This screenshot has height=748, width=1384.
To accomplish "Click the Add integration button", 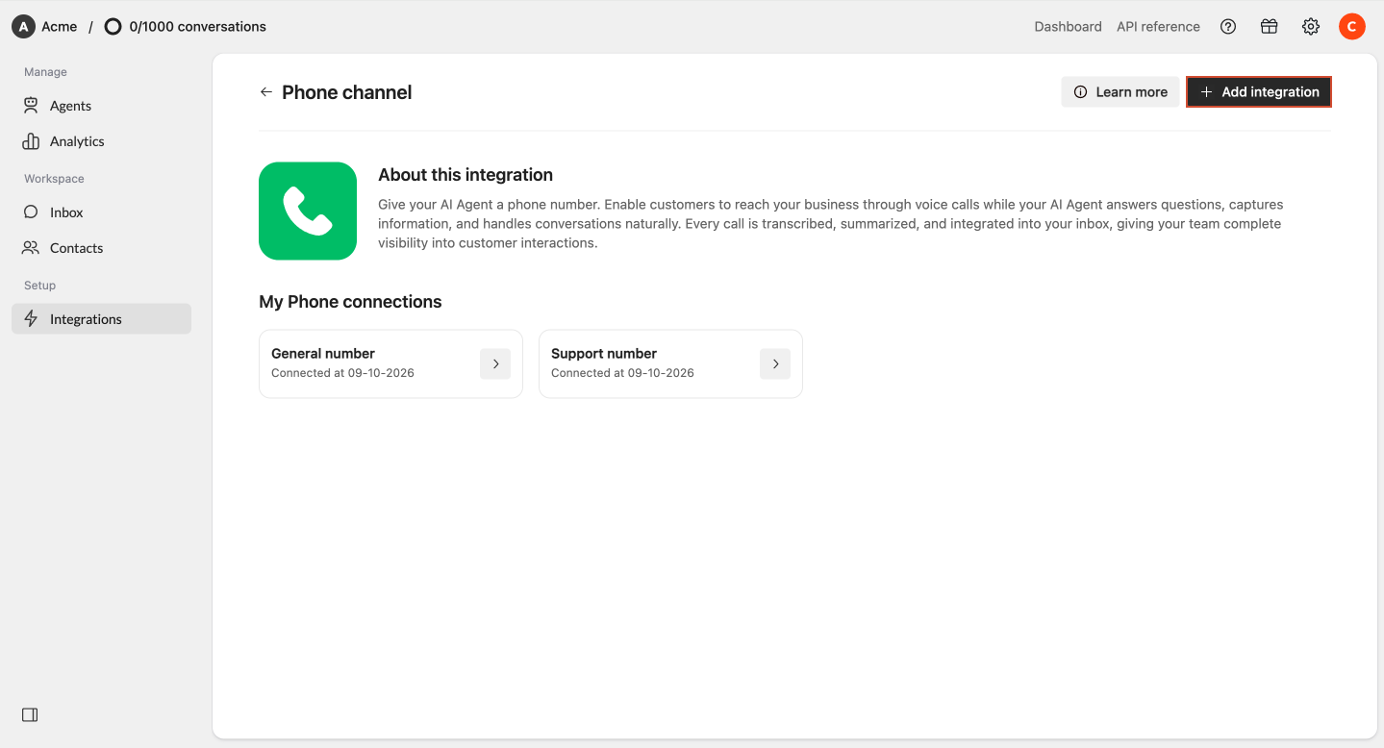I will click(1259, 92).
